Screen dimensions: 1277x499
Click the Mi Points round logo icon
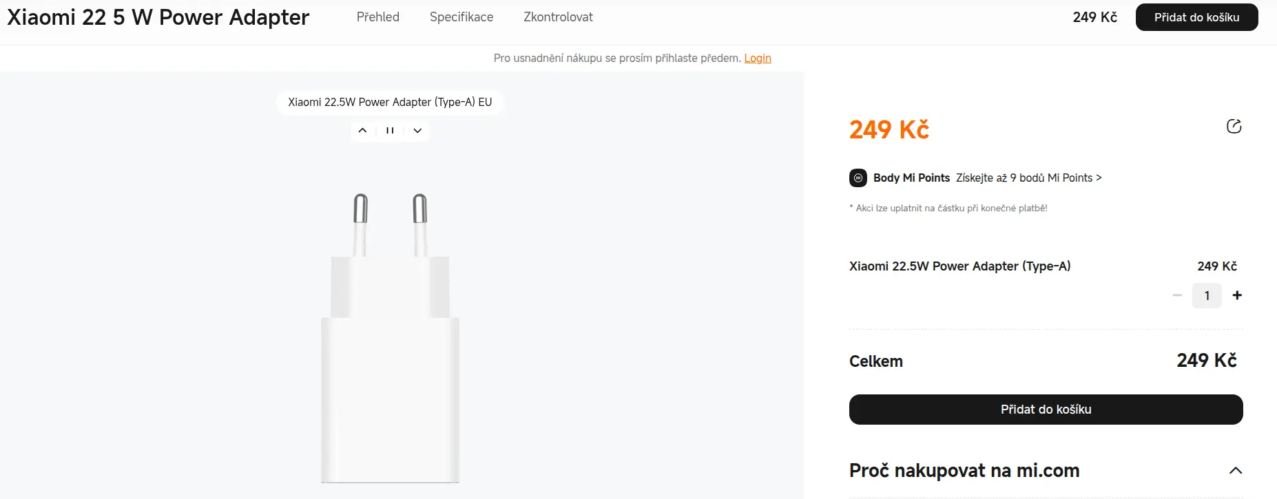(858, 178)
